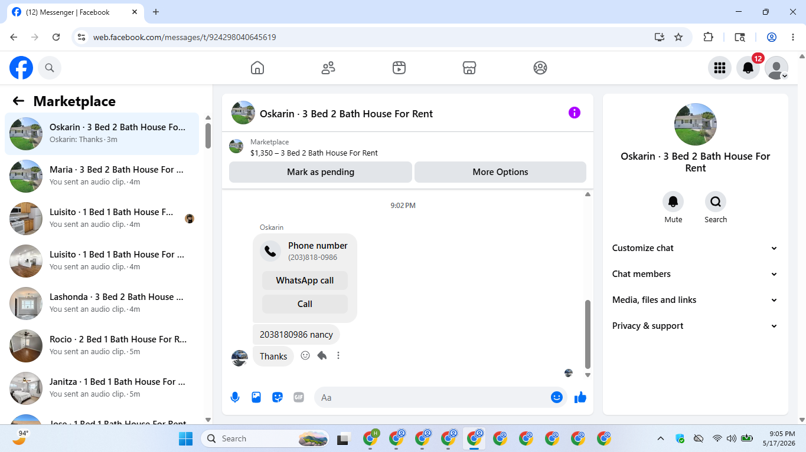
Task: Click the message 2038180986 nancy
Action: tap(296, 335)
